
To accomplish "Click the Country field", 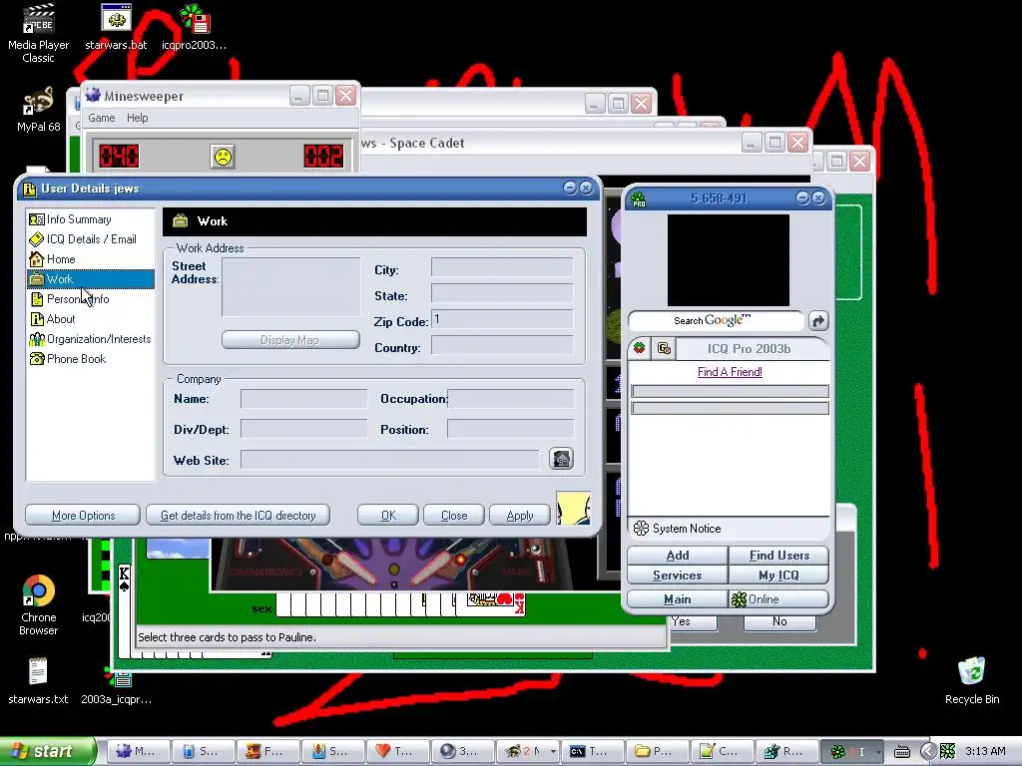I will click(x=502, y=345).
